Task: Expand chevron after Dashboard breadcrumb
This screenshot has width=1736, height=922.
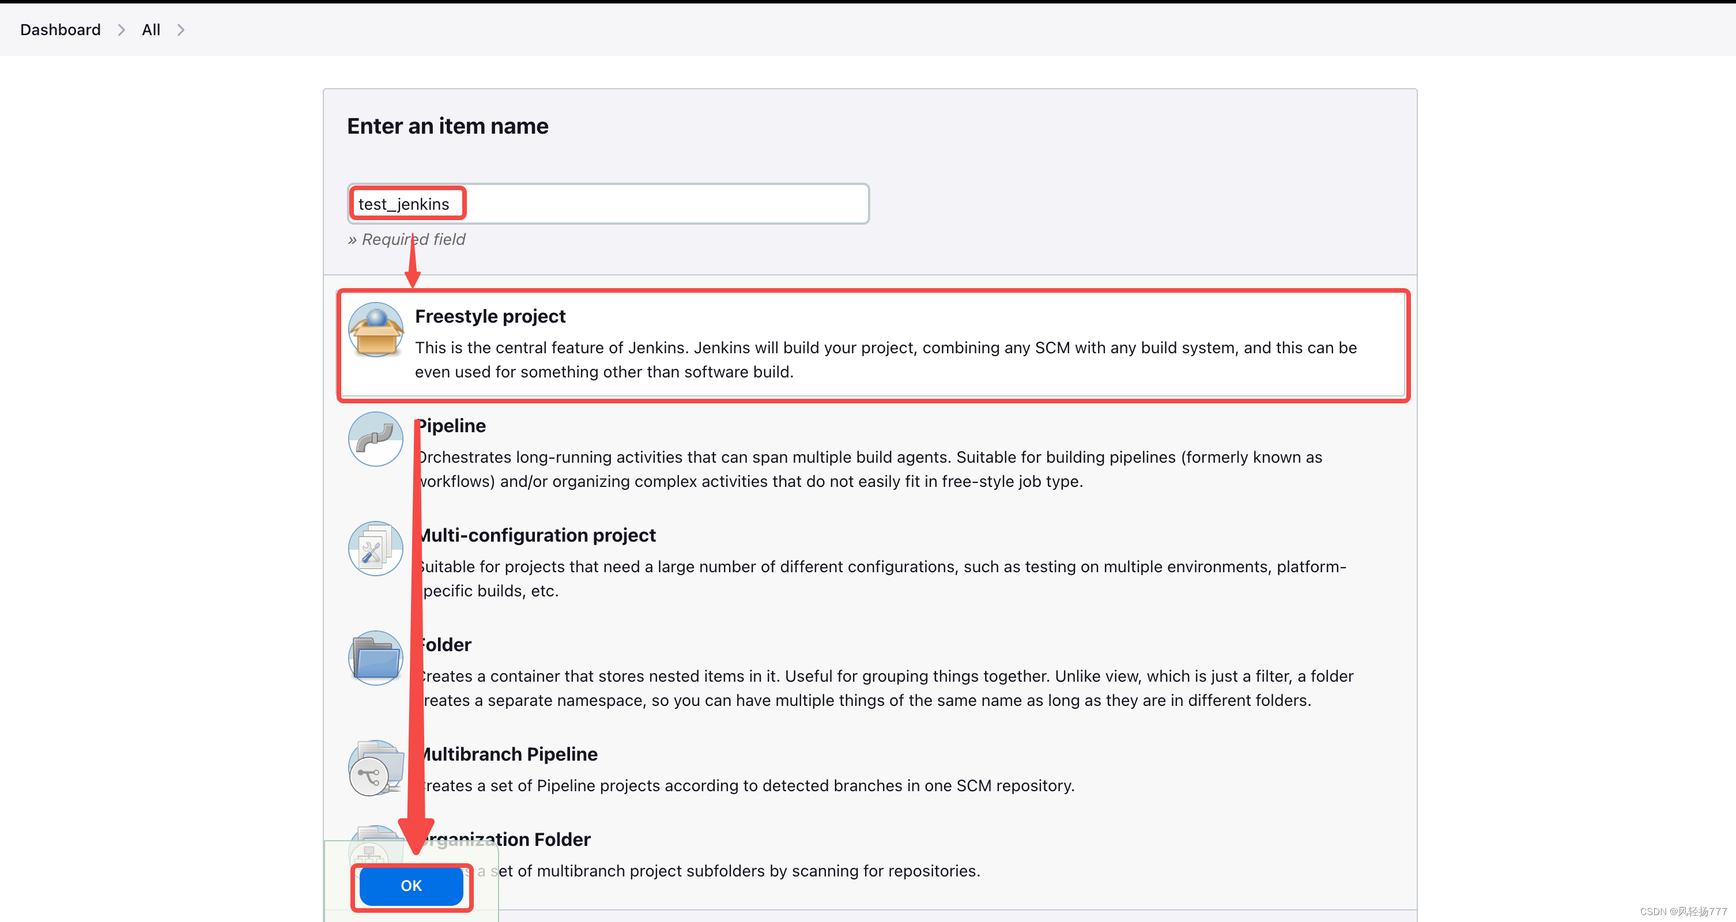Action: [x=121, y=31]
